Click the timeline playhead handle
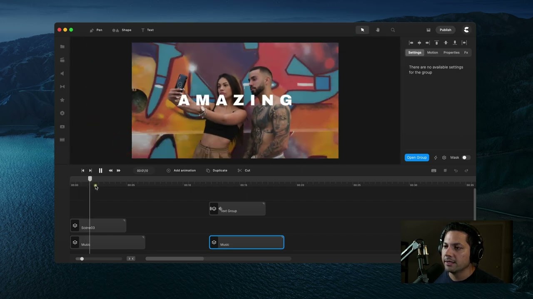The width and height of the screenshot is (533, 299). (x=90, y=179)
